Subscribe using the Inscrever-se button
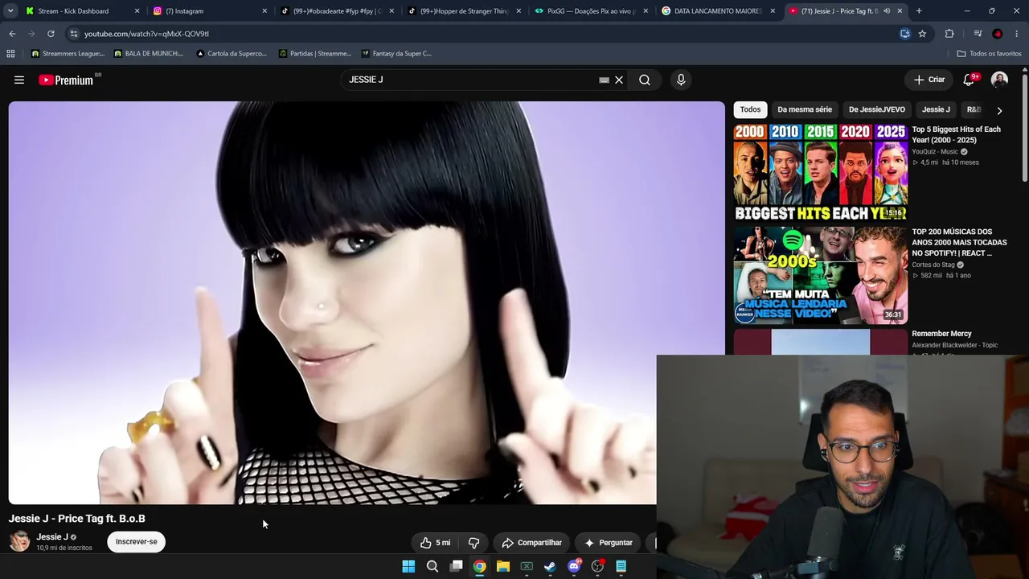This screenshot has height=579, width=1029. pyautogui.click(x=136, y=542)
